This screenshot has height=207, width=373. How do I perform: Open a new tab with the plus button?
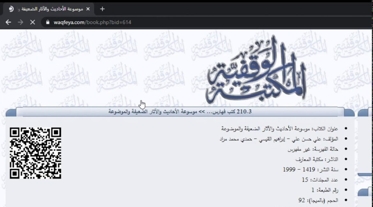point(102,9)
